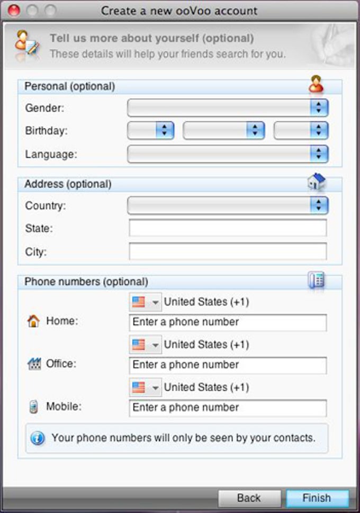Open the Gender dropdown
Image resolution: width=360 pixels, height=513 pixels.
click(228, 107)
